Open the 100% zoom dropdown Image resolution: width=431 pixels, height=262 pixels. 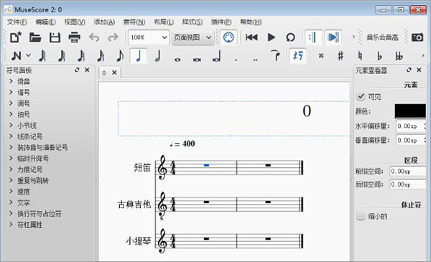[149, 37]
